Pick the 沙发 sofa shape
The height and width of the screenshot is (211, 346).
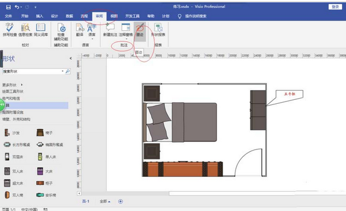12,133
